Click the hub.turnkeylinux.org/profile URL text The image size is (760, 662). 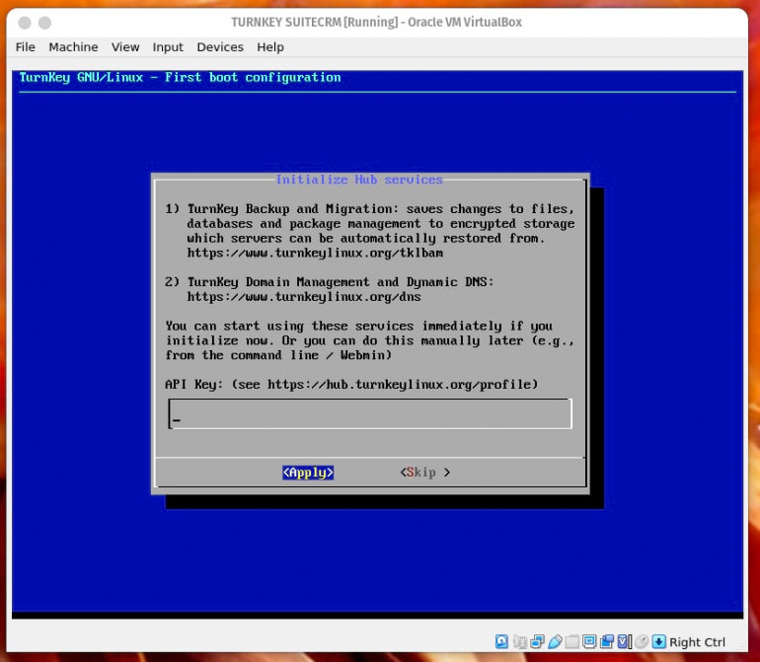[x=399, y=385]
